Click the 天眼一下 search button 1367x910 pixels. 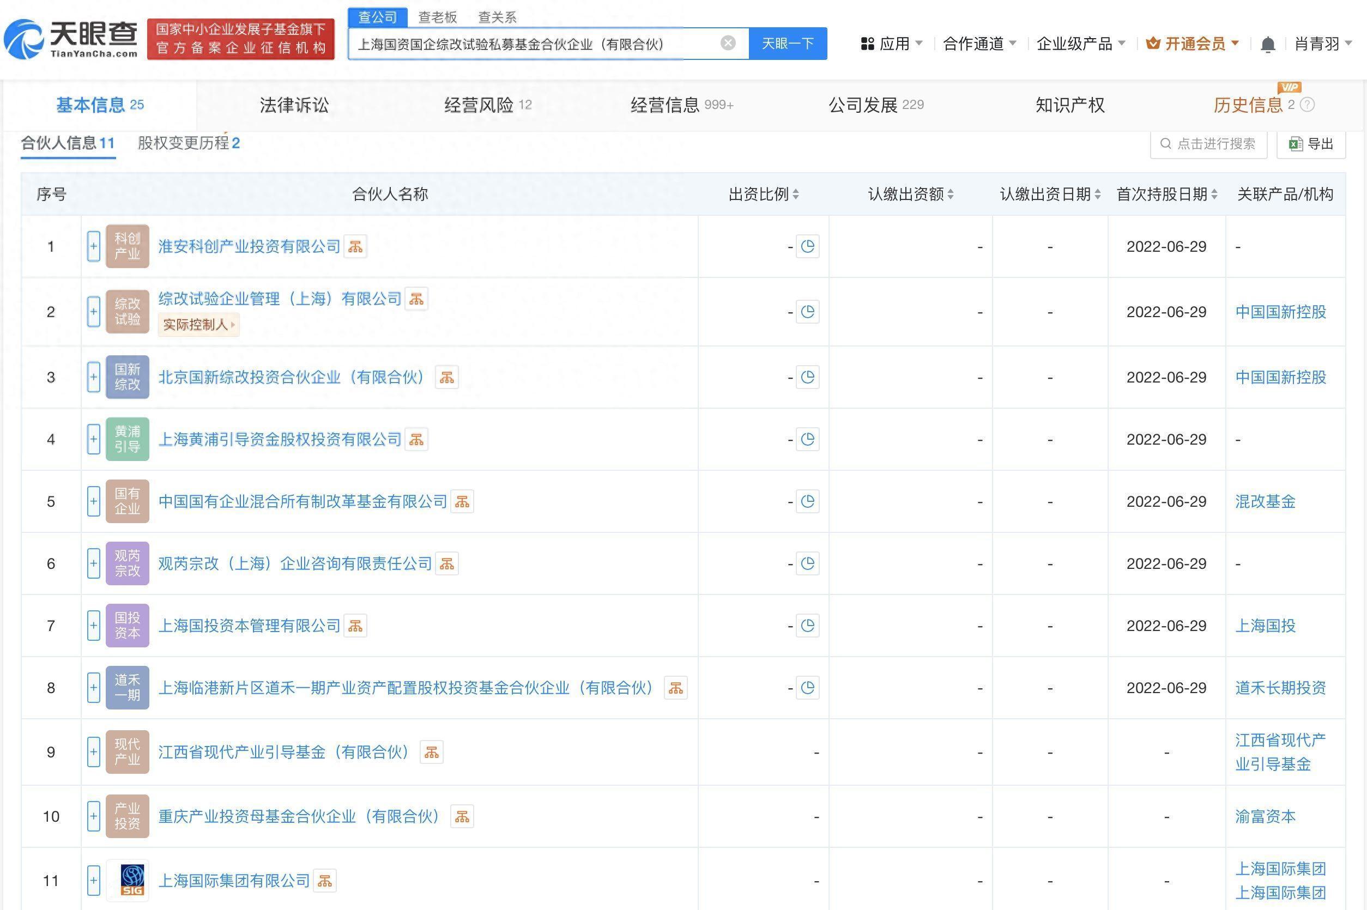788,44
